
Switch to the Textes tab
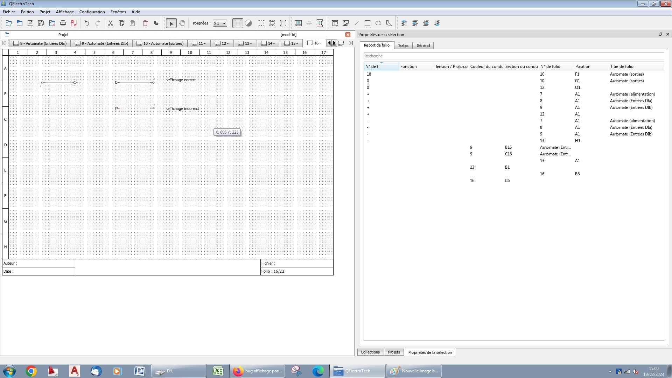pos(403,45)
